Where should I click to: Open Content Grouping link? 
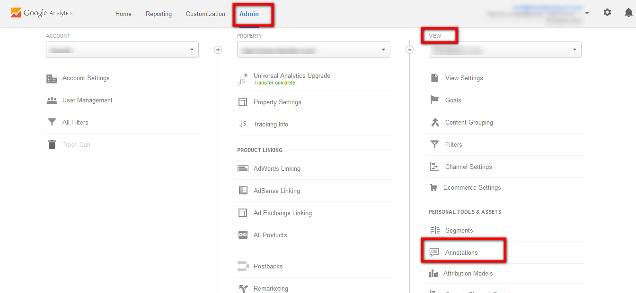[469, 123]
